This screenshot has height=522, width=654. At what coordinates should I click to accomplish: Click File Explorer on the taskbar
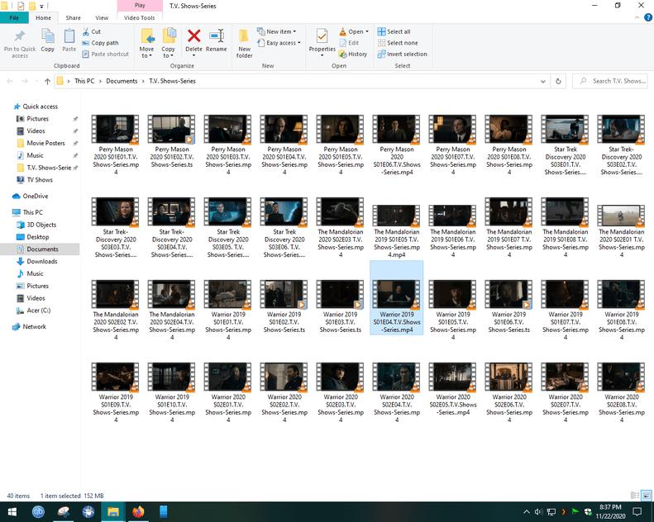pos(113,511)
